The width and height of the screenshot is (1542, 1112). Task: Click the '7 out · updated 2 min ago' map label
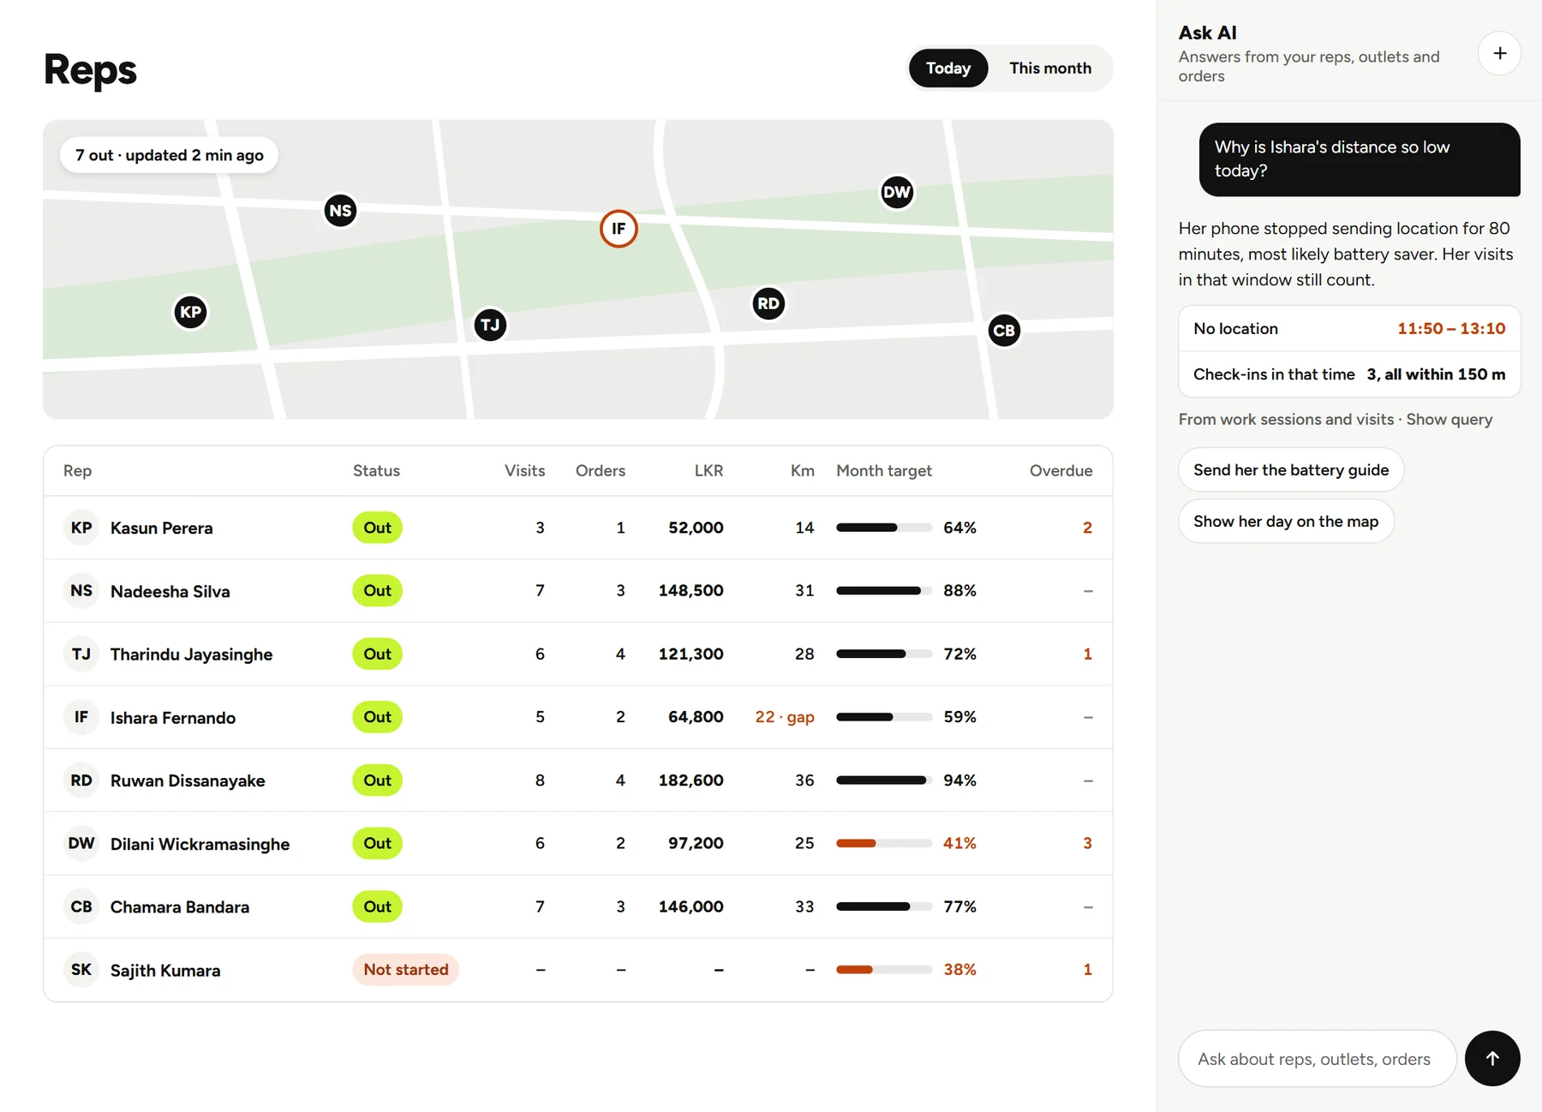tap(170, 155)
